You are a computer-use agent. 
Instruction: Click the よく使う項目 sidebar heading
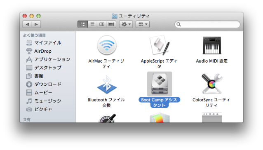34,35
